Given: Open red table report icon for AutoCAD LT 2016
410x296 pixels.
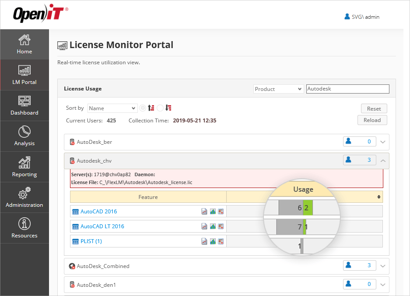Looking at the screenshot, I should point(221,226).
